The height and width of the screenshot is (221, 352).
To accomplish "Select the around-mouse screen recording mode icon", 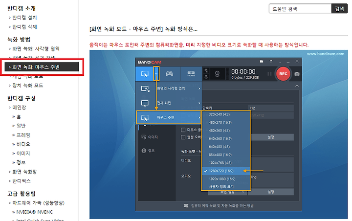I will pos(145,74).
